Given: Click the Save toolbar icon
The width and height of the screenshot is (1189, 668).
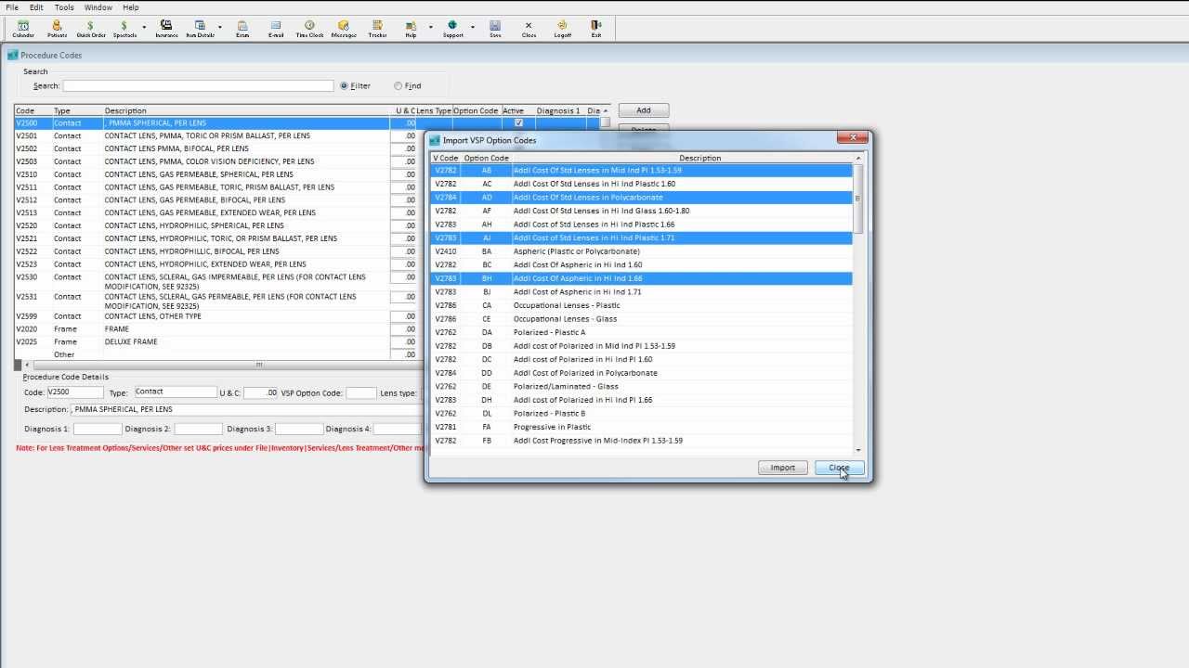Looking at the screenshot, I should (495, 29).
